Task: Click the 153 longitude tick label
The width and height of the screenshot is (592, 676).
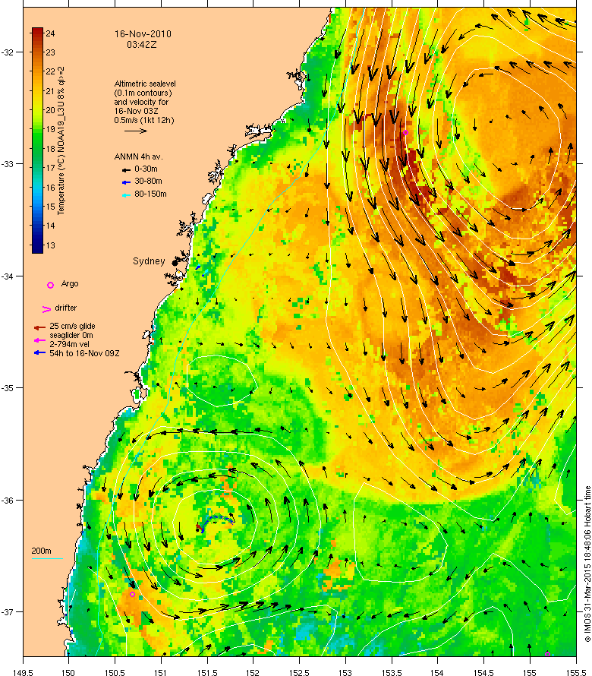Action: pos(345,672)
